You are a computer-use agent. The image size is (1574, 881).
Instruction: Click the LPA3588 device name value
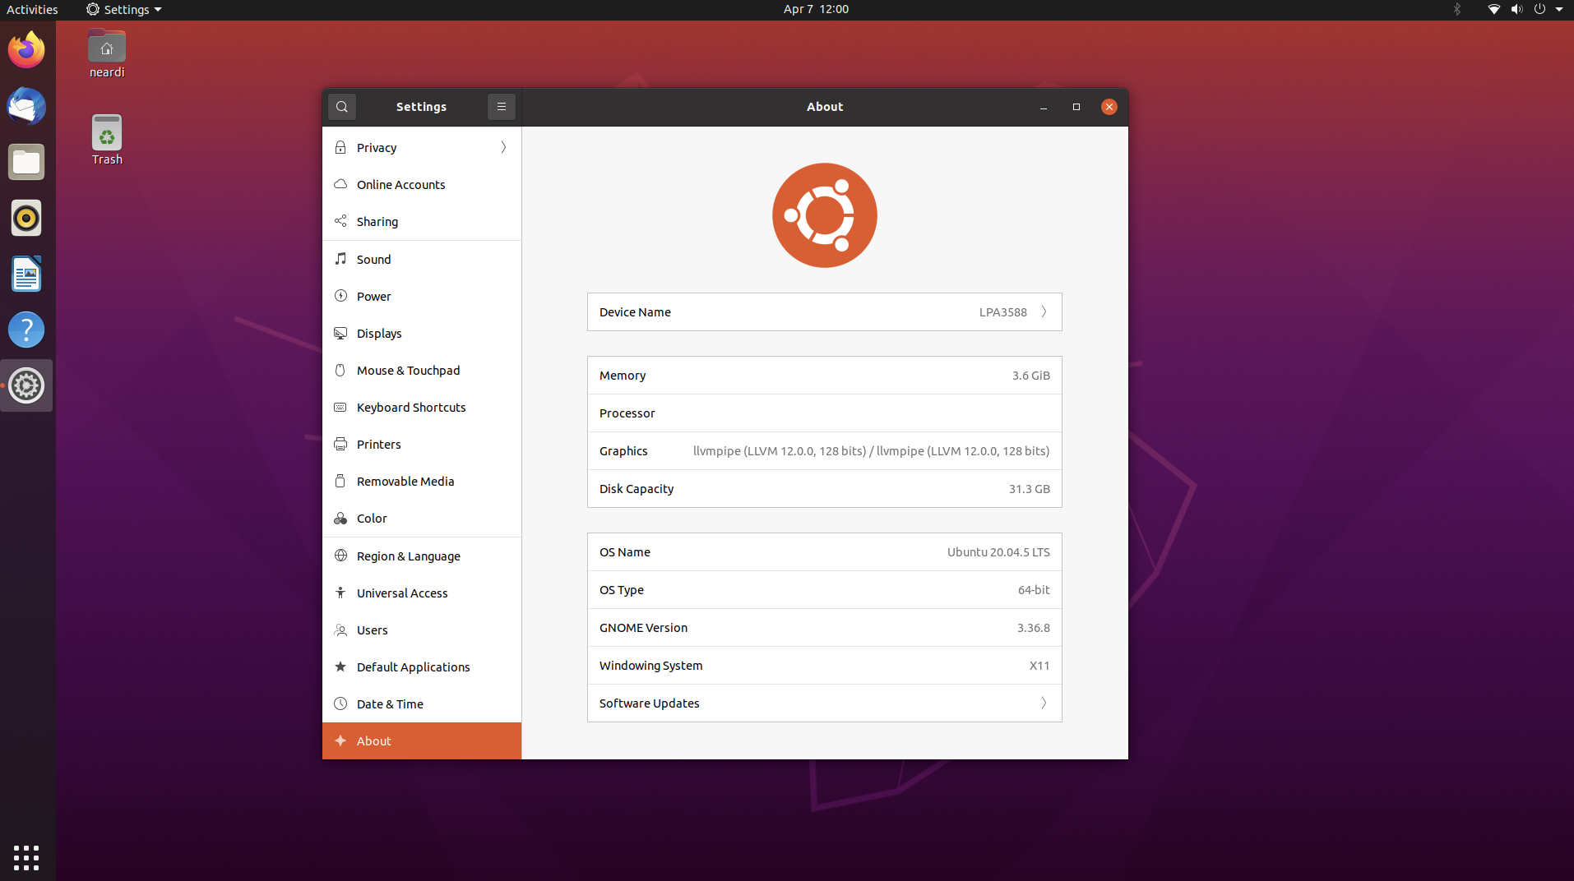[1002, 311]
